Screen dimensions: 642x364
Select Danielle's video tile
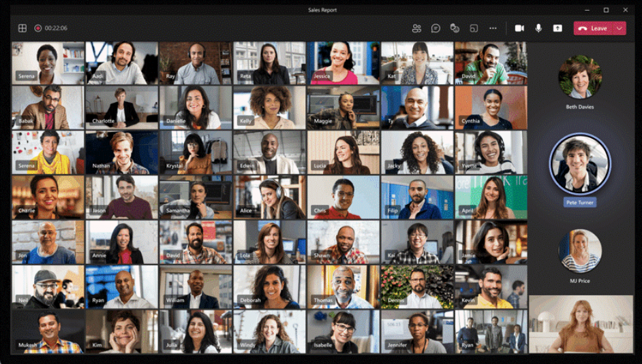click(196, 108)
